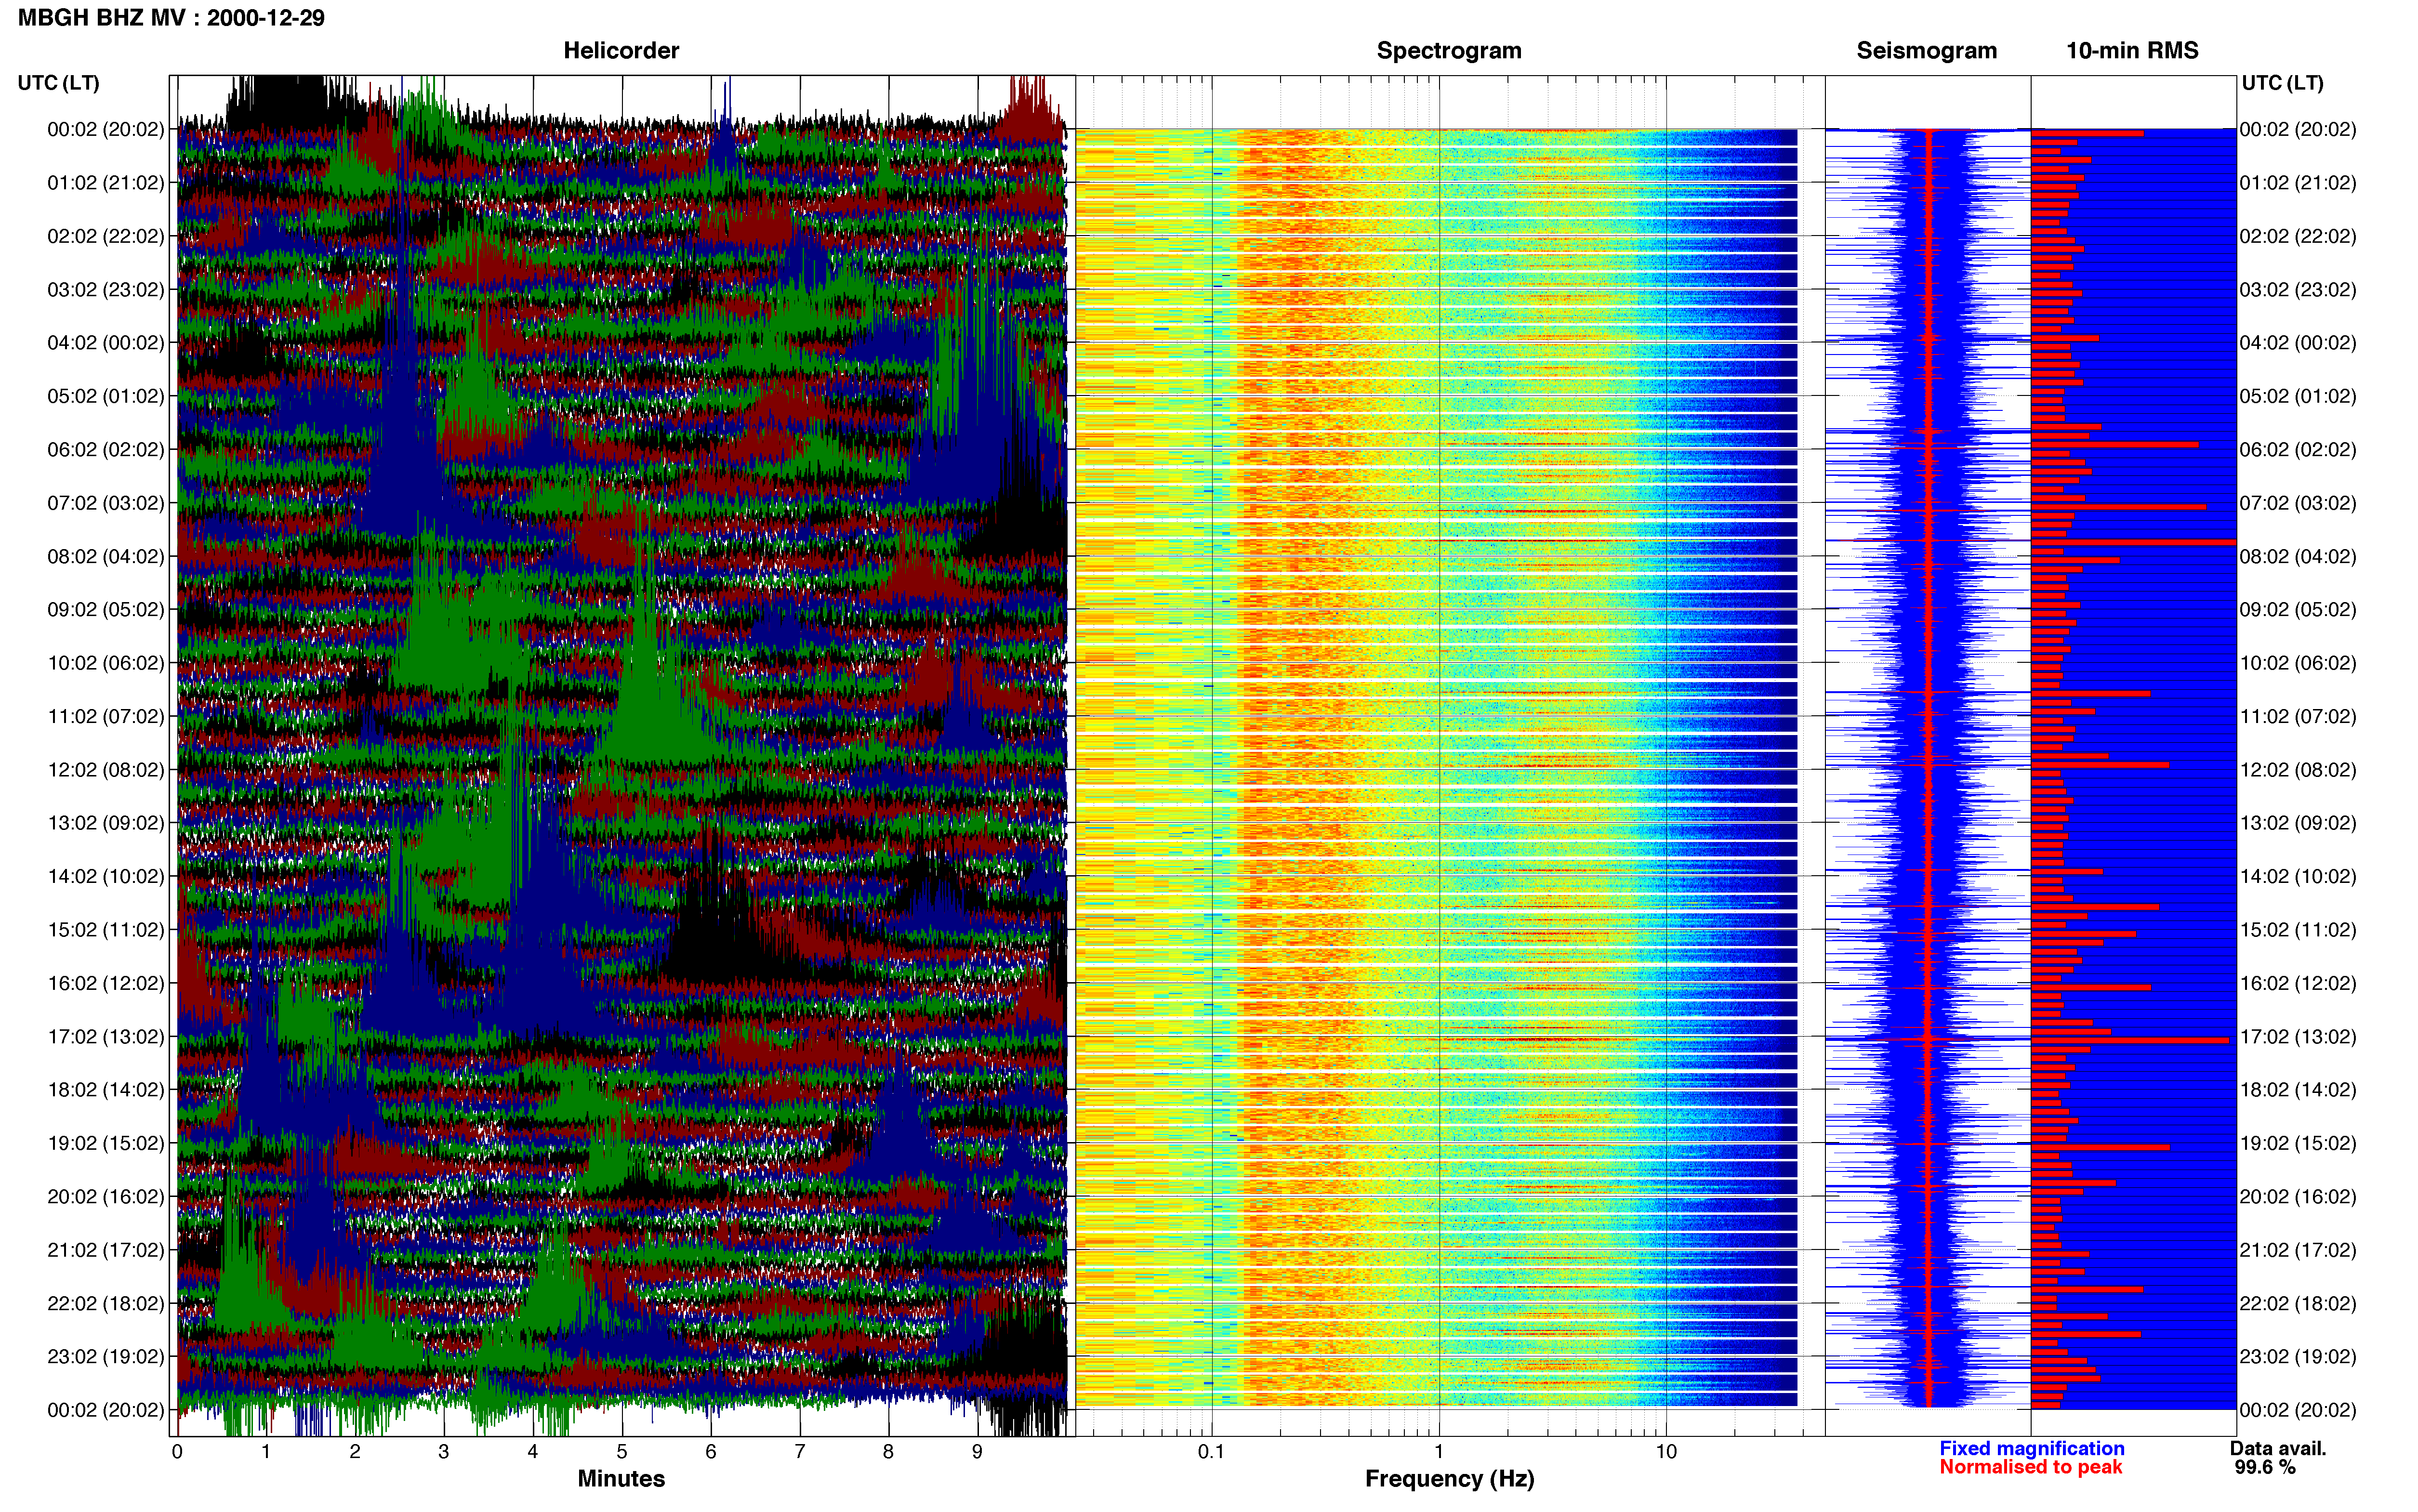The height and width of the screenshot is (1512, 2418).
Task: Click the '2' tick on Minutes axis
Action: pyautogui.click(x=355, y=1452)
